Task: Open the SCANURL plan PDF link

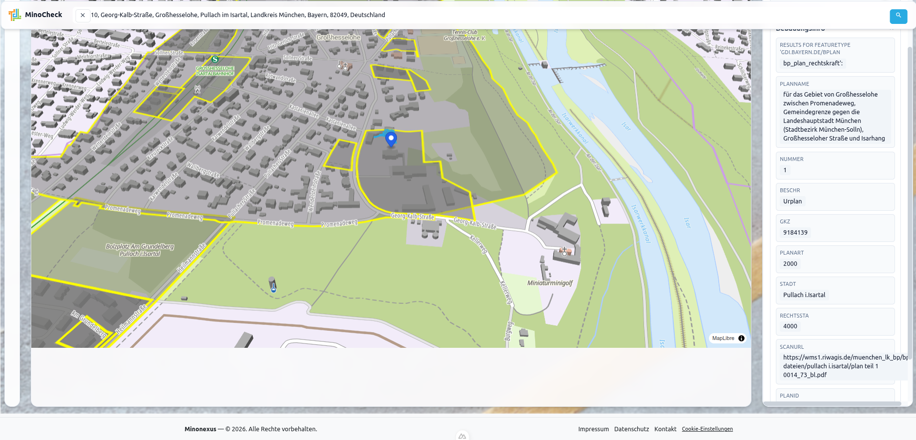Action: pyautogui.click(x=835, y=366)
